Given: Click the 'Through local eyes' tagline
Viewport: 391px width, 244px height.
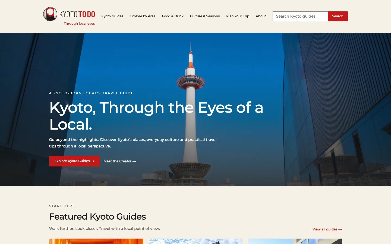Looking at the screenshot, I should (x=79, y=24).
